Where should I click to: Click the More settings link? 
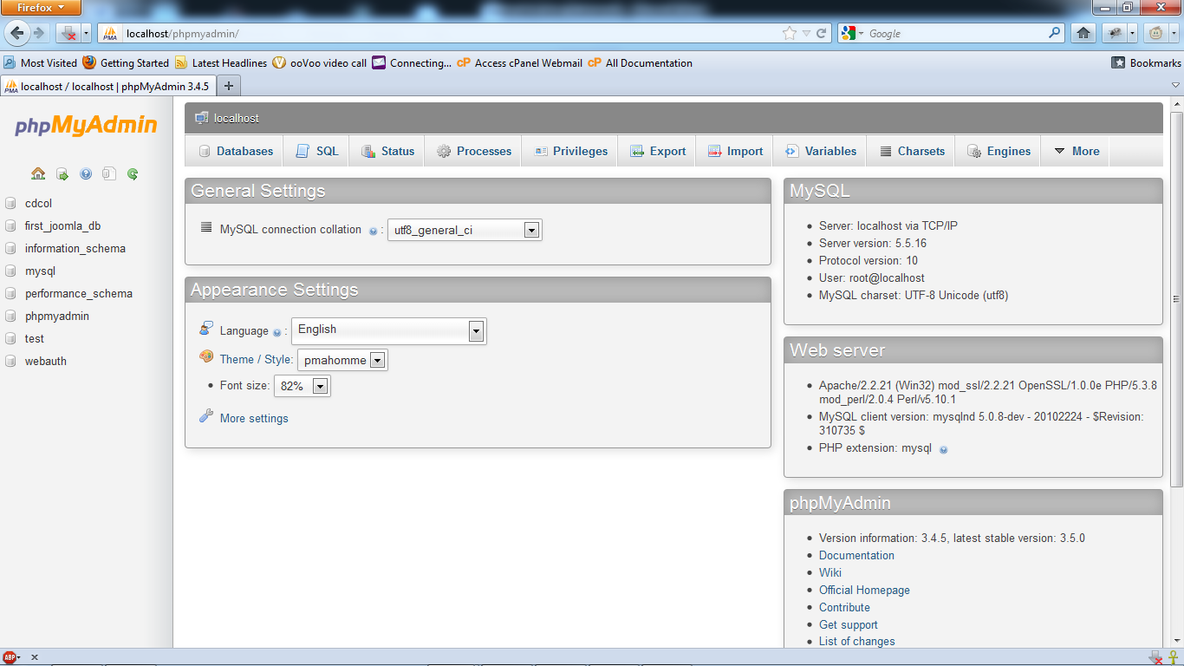point(252,418)
